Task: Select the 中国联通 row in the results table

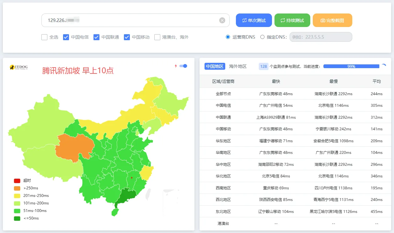Action: pos(295,117)
